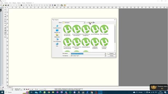Open the Опции menu
The image size is (168, 94).
(23, 3)
